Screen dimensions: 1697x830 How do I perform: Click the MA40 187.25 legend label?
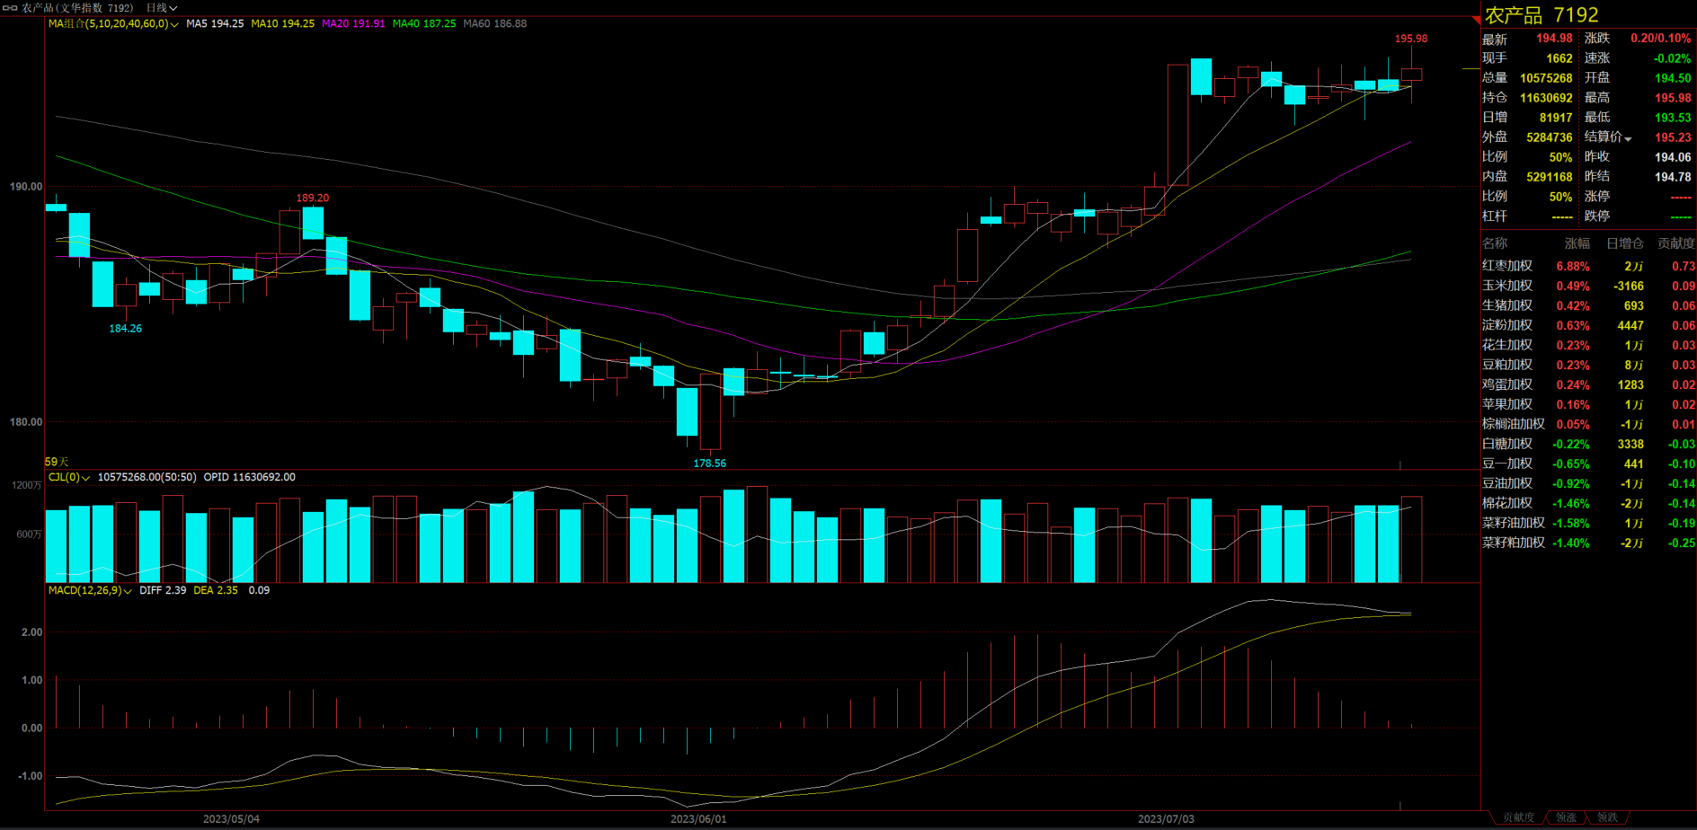[x=424, y=24]
